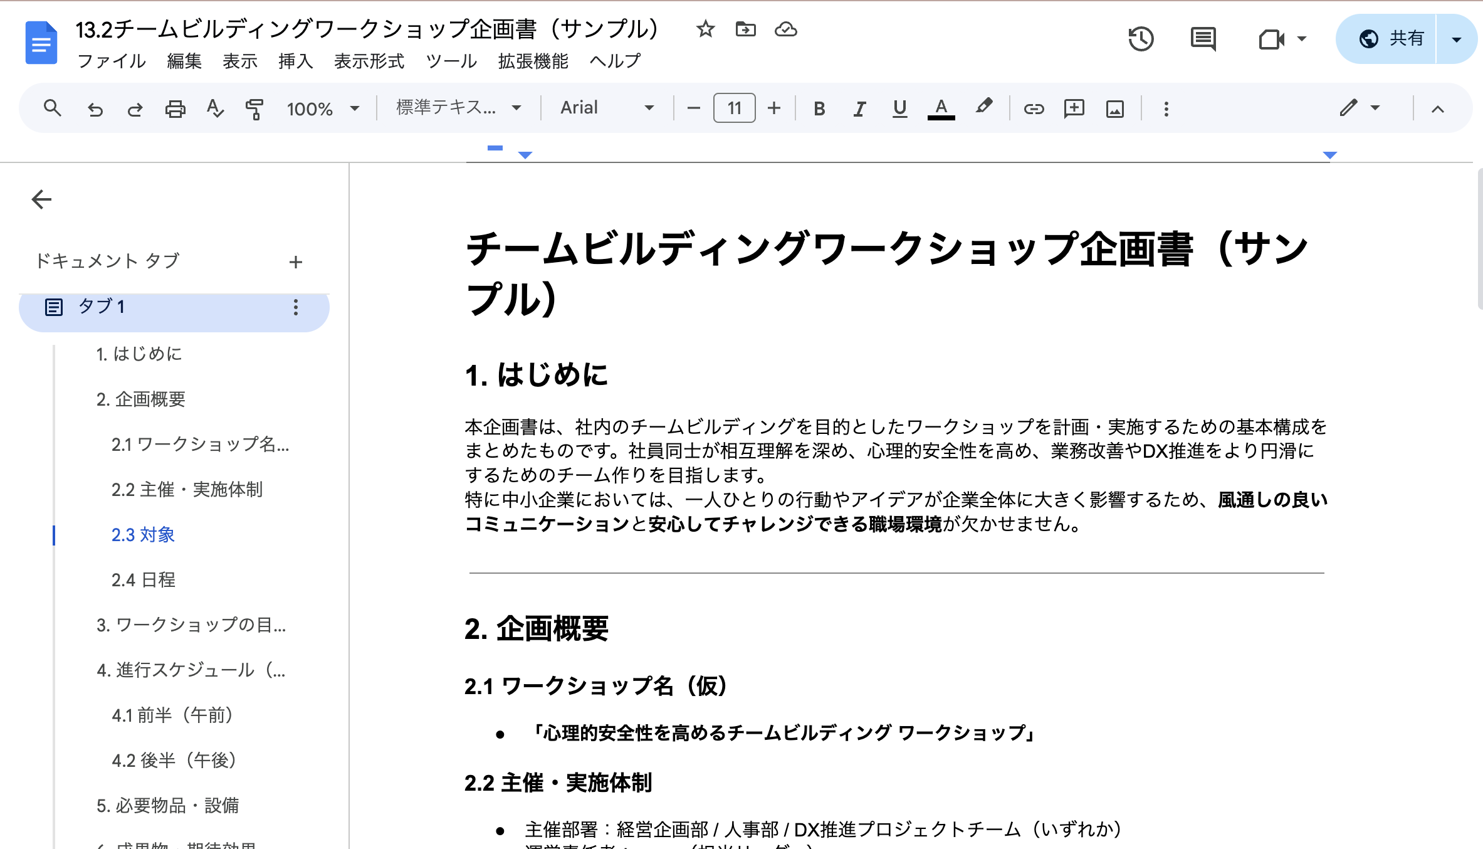The width and height of the screenshot is (1483, 849).
Task: Insert a link using the link icon
Action: click(1034, 108)
